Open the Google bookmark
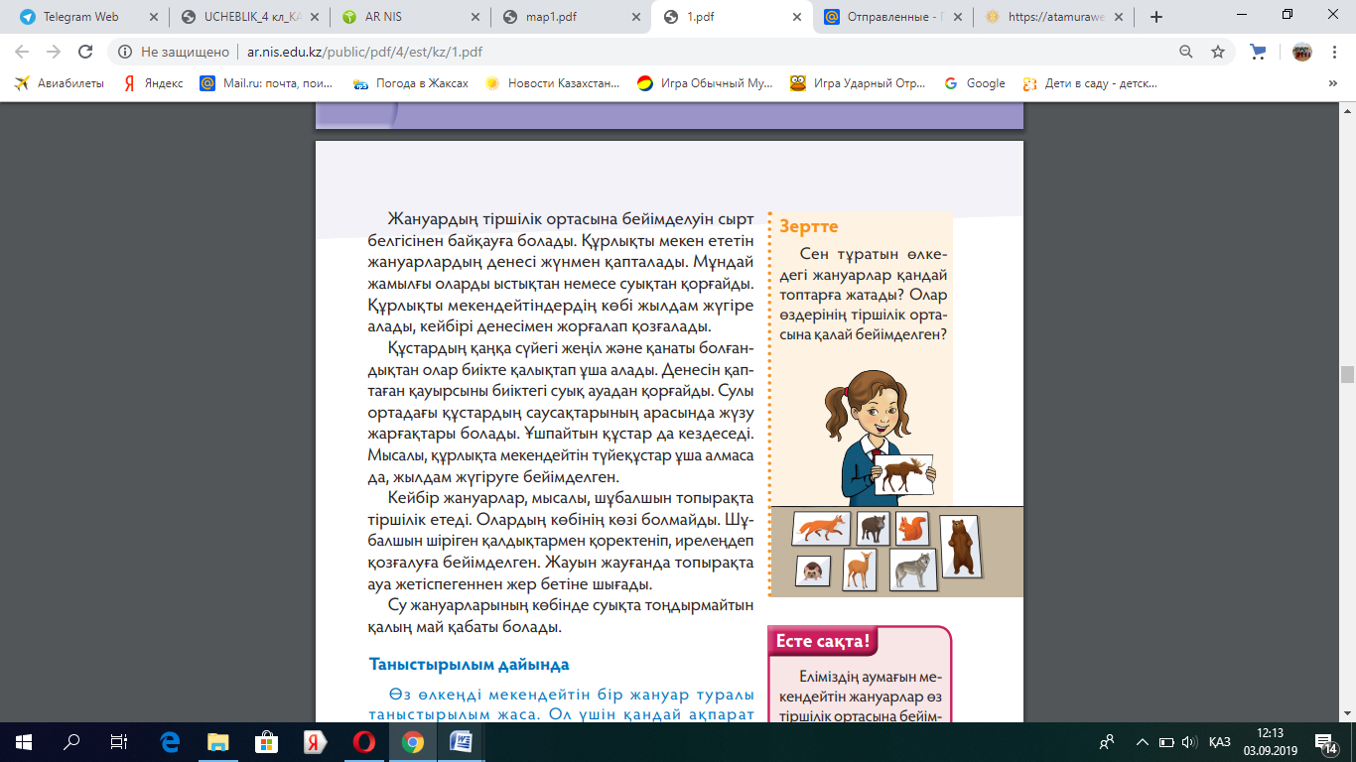 coord(975,83)
